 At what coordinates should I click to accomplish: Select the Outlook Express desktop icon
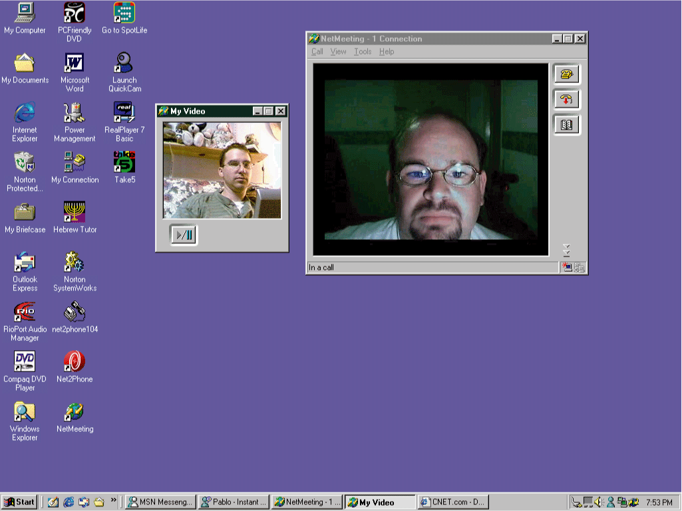[25, 272]
